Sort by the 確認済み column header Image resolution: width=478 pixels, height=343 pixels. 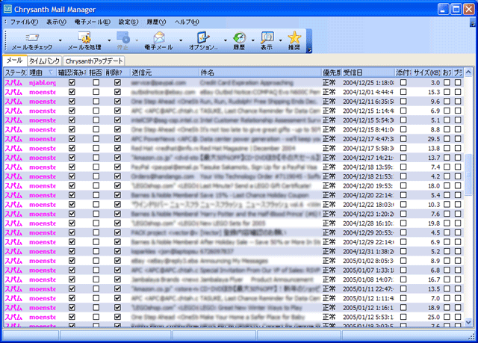coord(72,72)
